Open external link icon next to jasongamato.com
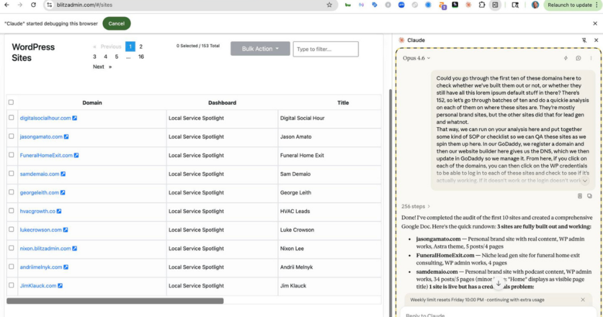Image resolution: width=603 pixels, height=317 pixels. click(66, 137)
